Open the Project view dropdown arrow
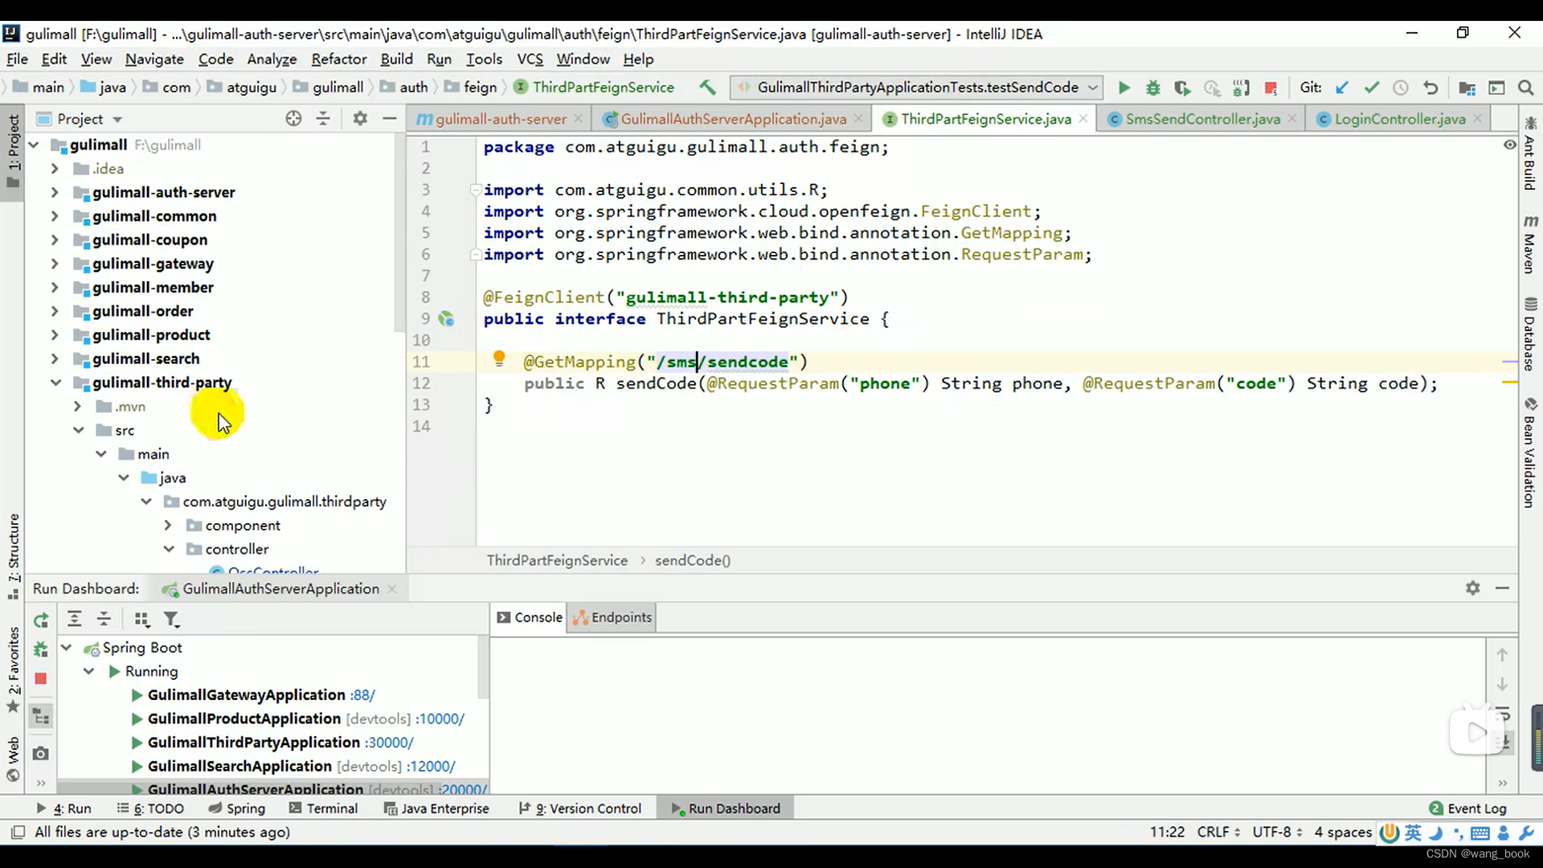The width and height of the screenshot is (1543, 868). pos(118,120)
